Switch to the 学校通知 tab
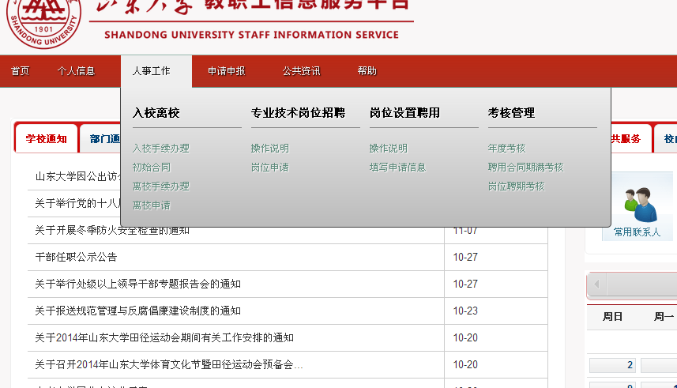The image size is (677, 388). [x=46, y=139]
